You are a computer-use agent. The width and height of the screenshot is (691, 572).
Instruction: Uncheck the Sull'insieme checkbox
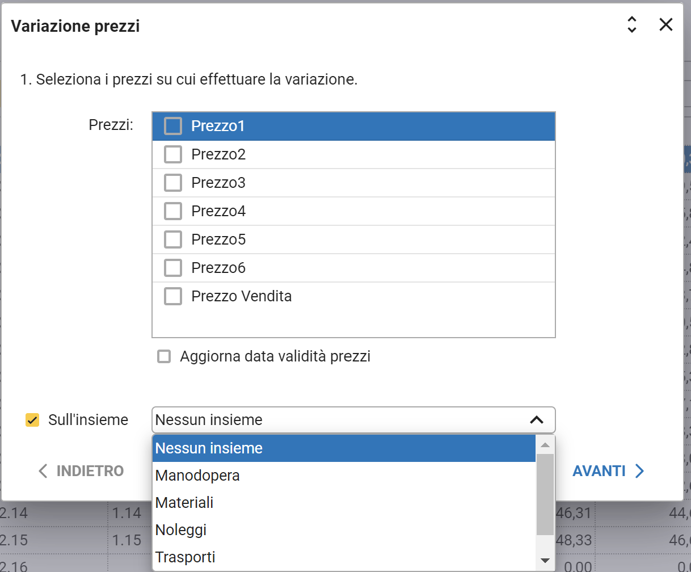tap(33, 420)
